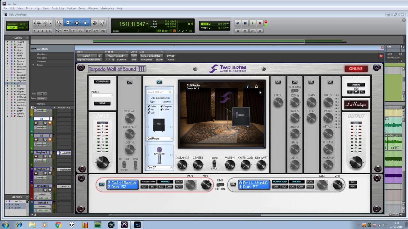This screenshot has width=408, height=229.
Task: Click the transport Play button
Action: point(252,23)
